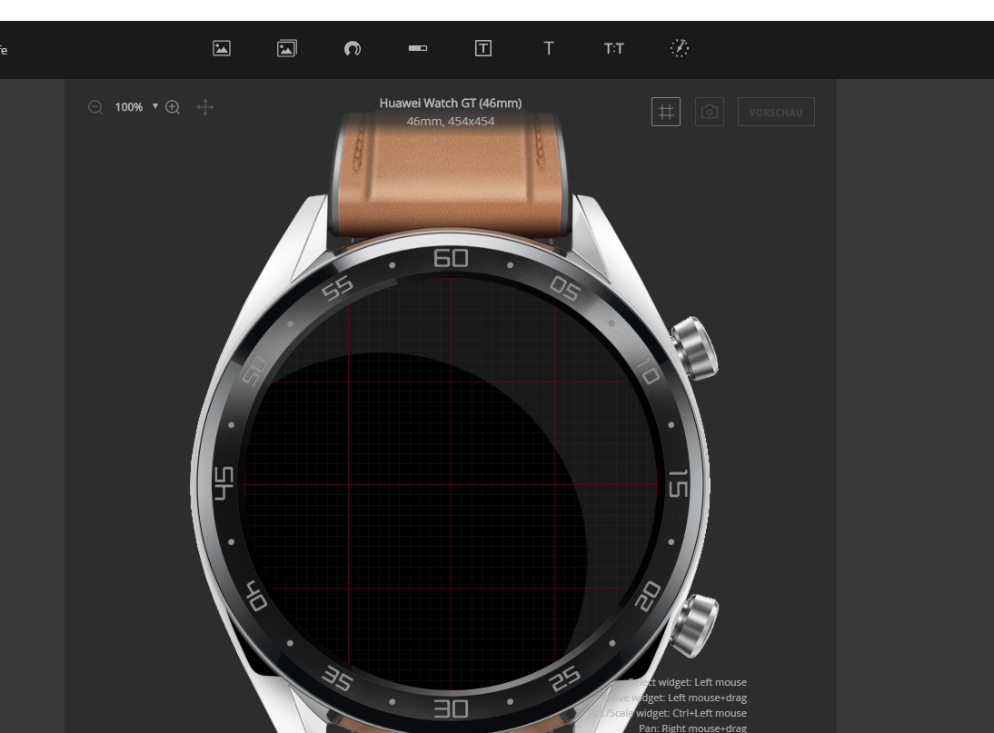The image size is (994, 733).
Task: Add a framed text box widget
Action: [483, 48]
